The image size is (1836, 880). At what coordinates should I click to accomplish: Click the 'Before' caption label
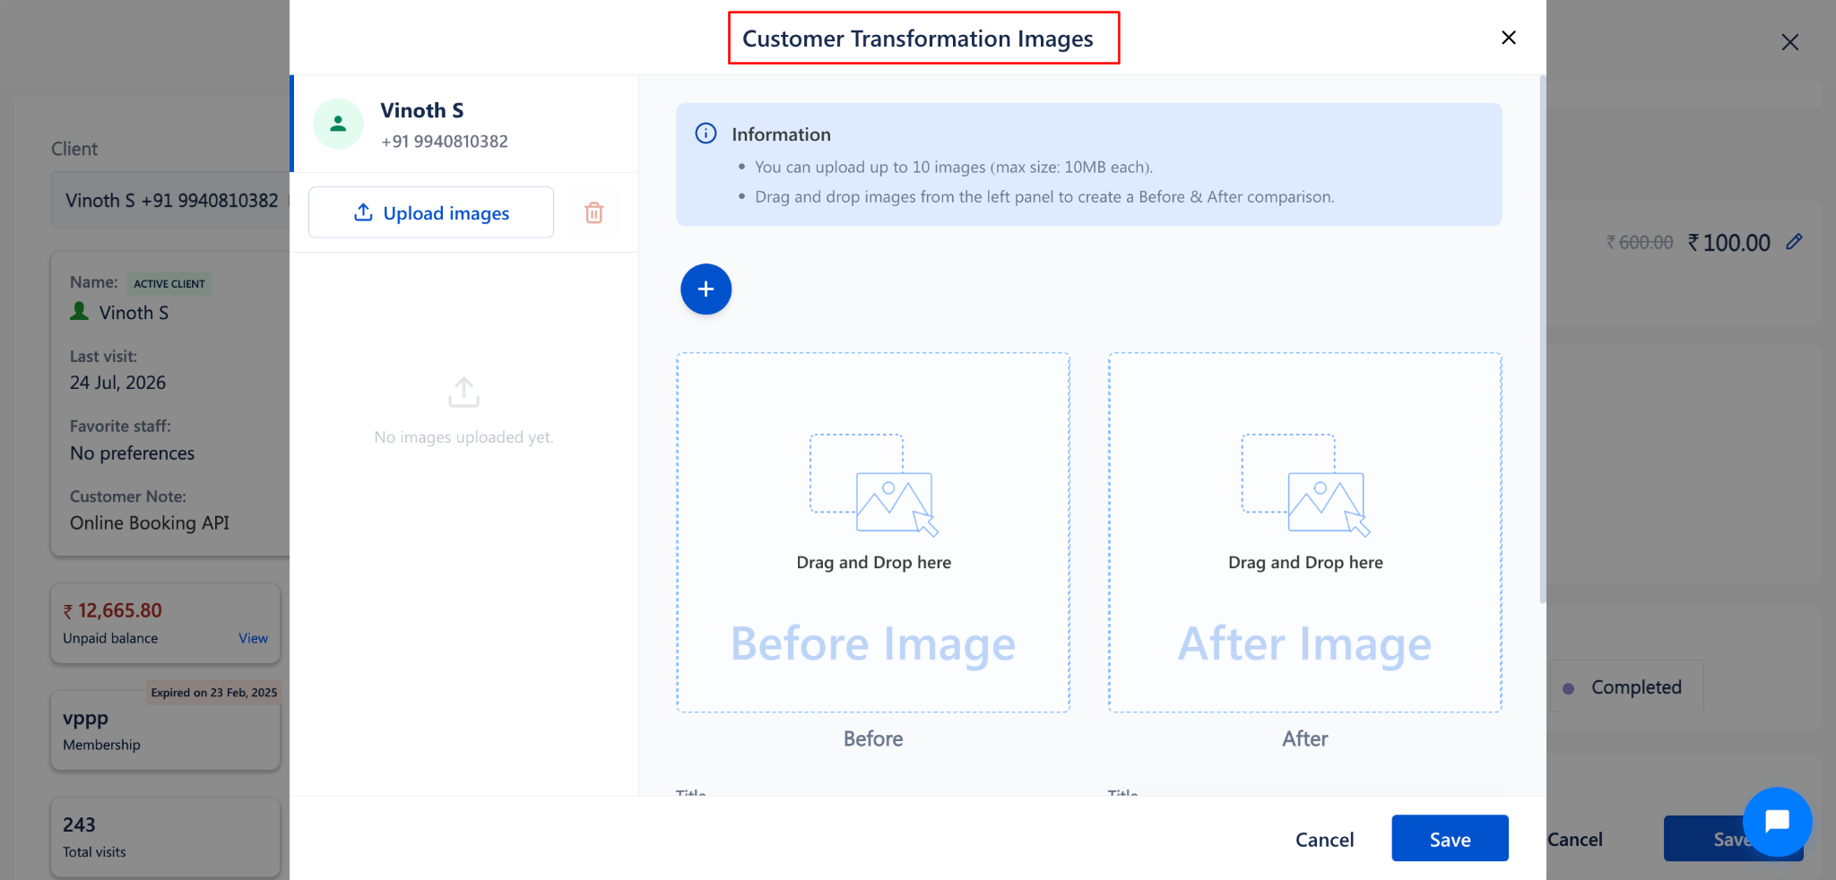(x=873, y=739)
